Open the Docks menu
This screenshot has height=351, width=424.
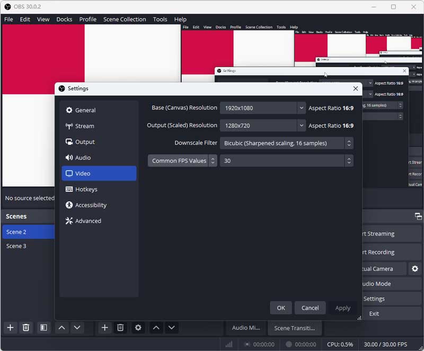pos(64,19)
